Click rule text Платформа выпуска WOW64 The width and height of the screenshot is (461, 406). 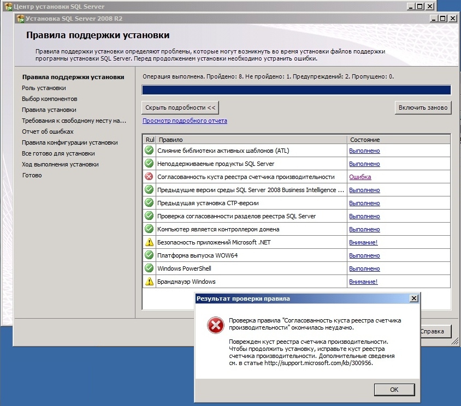(x=197, y=255)
